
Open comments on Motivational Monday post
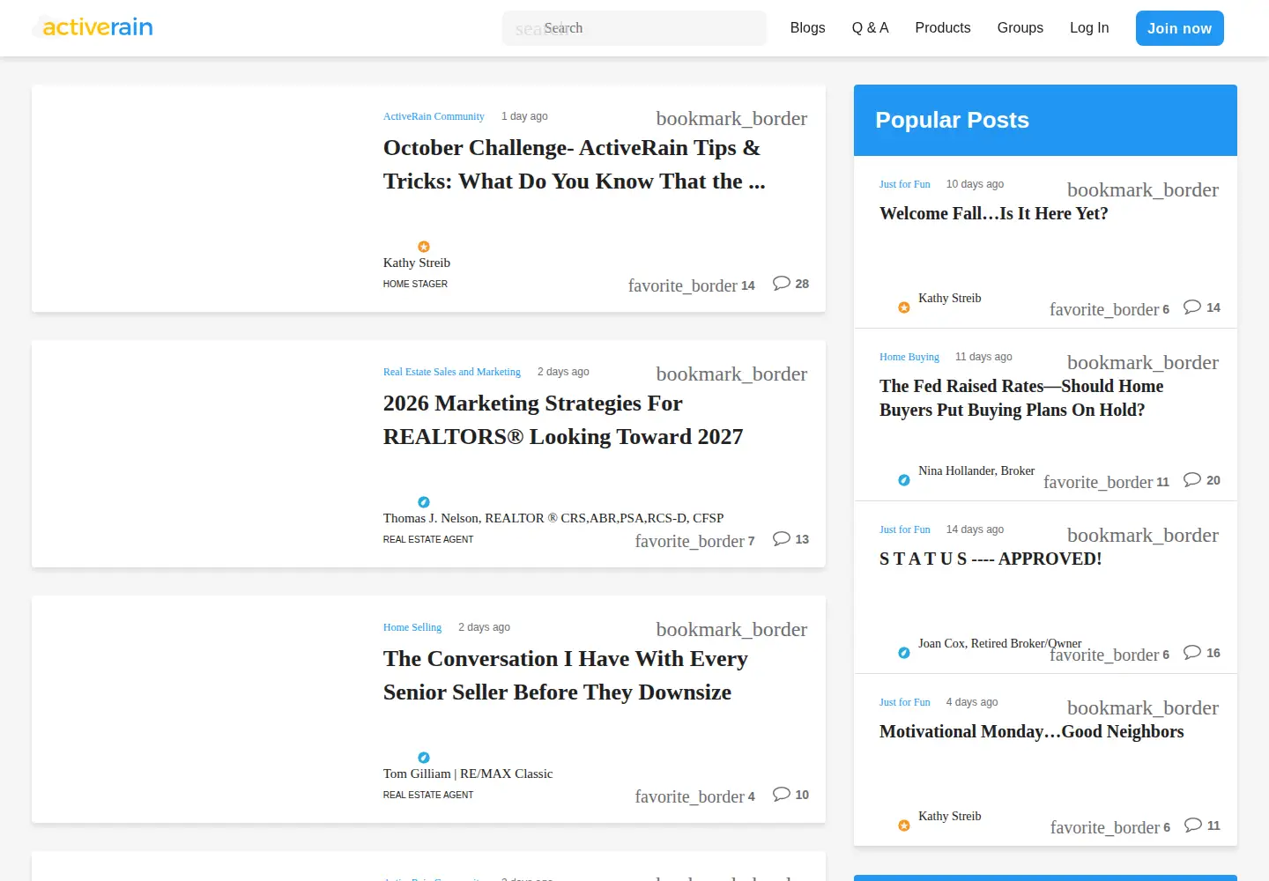click(x=1203, y=825)
